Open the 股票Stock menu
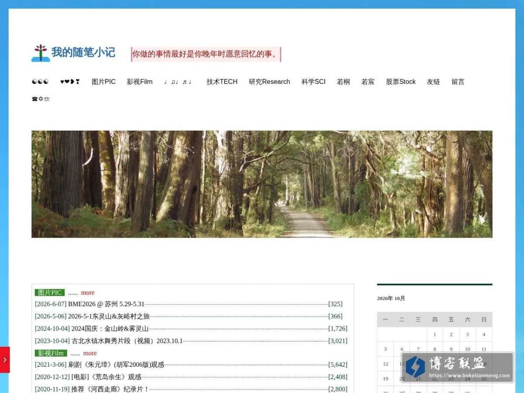This screenshot has height=393, width=524. [401, 82]
